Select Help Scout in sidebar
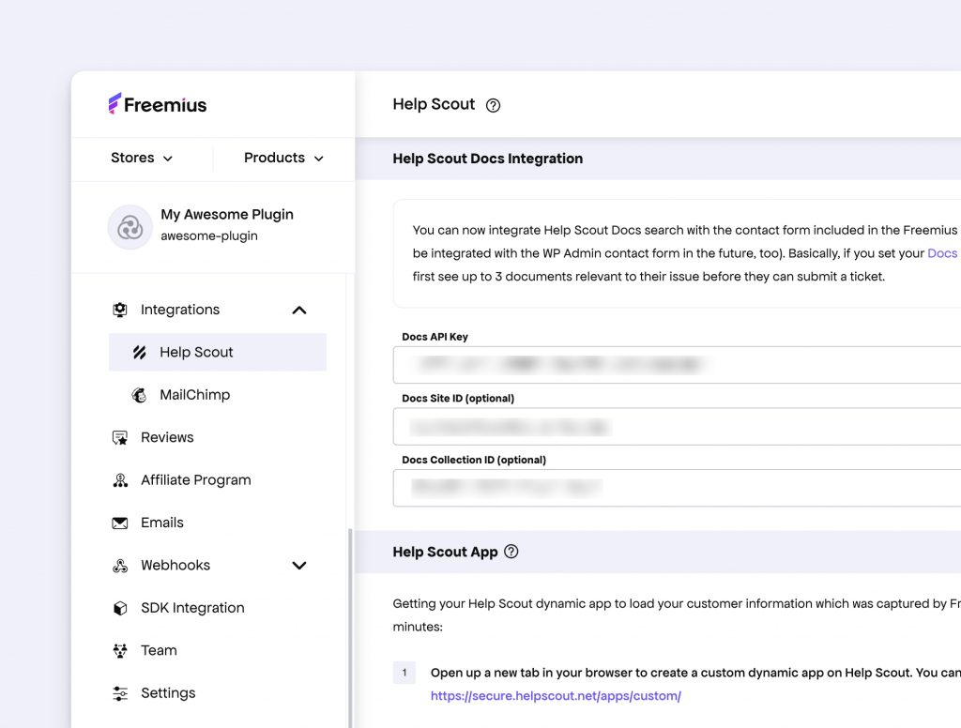Viewport: 961px width, 728px height. click(x=218, y=353)
